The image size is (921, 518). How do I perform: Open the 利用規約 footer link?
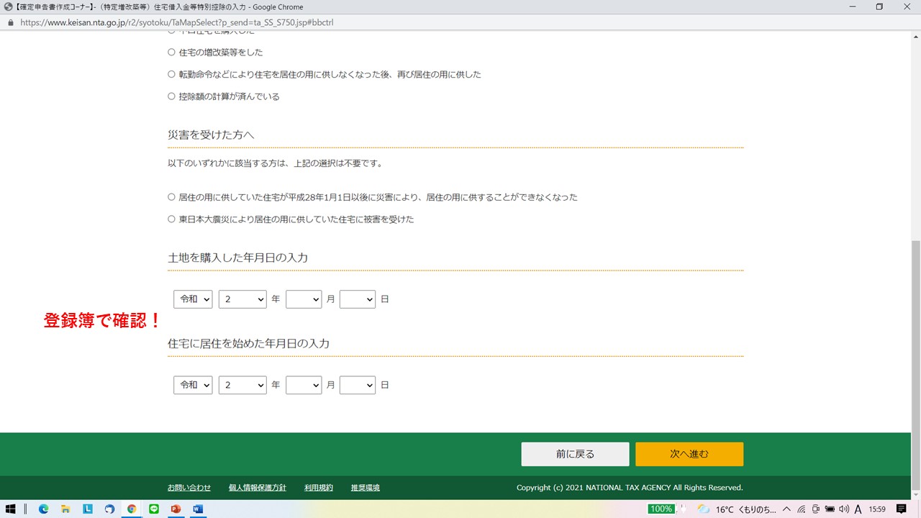319,488
